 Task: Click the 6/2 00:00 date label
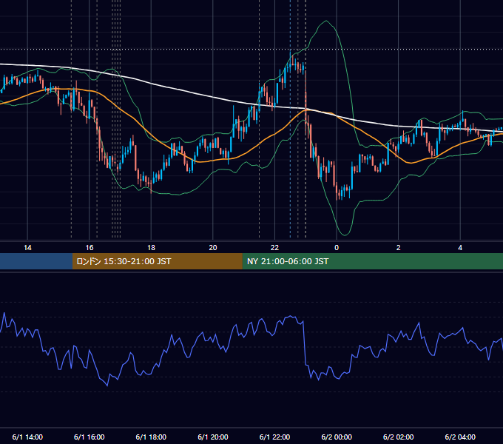pos(337,437)
